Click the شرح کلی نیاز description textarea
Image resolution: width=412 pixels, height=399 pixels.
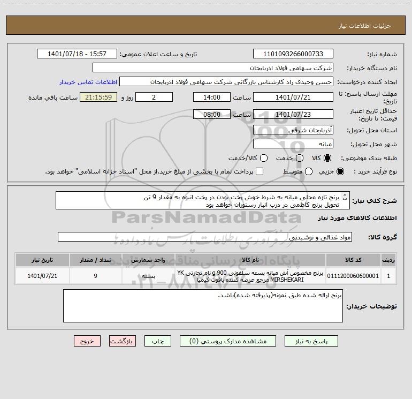coord(203,201)
